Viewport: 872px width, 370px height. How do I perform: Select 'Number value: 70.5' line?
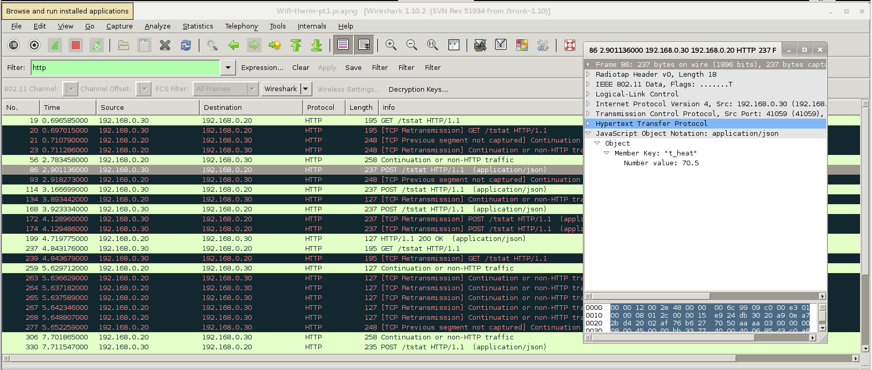click(x=661, y=163)
